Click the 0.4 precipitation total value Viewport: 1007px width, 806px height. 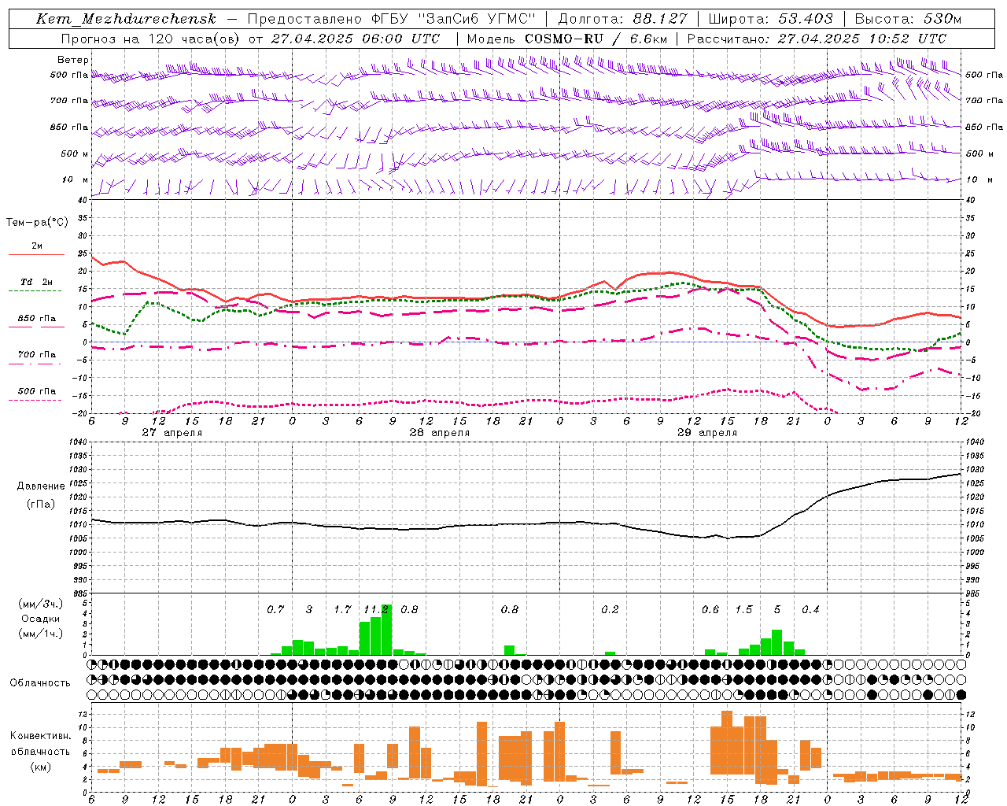(810, 610)
